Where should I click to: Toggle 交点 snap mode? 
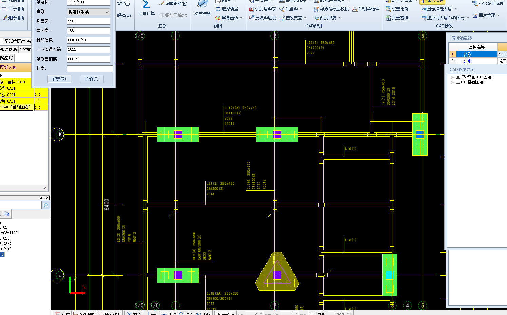134,314
